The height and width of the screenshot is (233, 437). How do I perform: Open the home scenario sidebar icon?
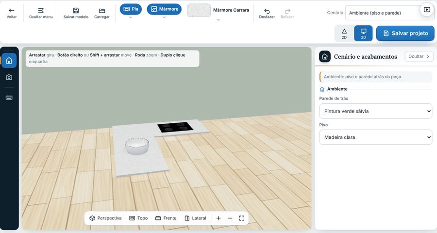point(9,60)
